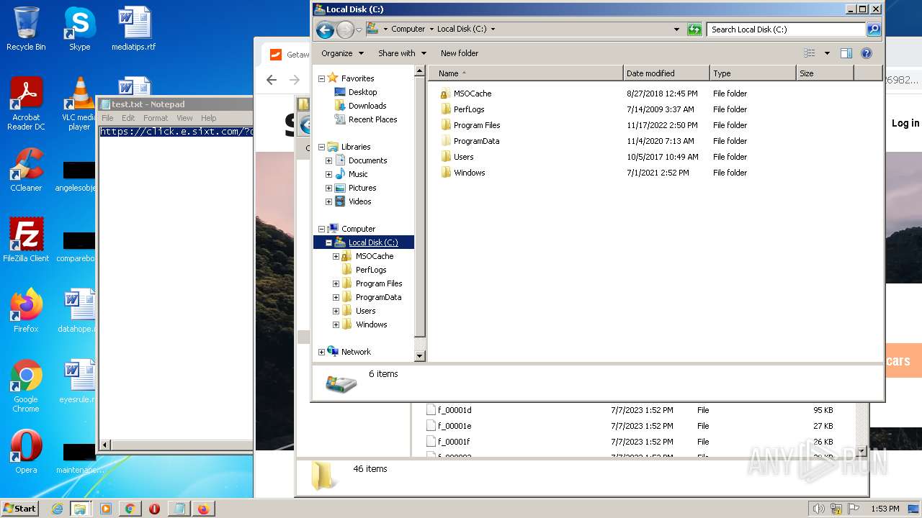This screenshot has width=922, height=518.
Task: Open the Explorer Help question-mark icon
Action: 867,53
